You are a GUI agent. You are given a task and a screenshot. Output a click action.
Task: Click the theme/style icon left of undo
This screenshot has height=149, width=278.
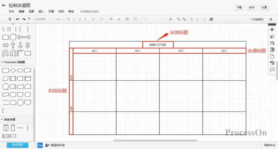10,19
